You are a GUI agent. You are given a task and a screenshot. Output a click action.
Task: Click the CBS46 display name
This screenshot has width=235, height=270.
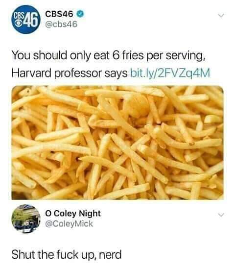(x=59, y=14)
